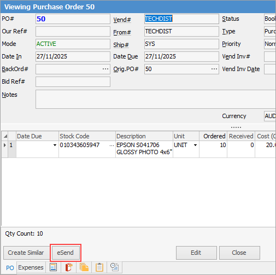Click the Type field
The image size is (276, 275).
point(270,32)
